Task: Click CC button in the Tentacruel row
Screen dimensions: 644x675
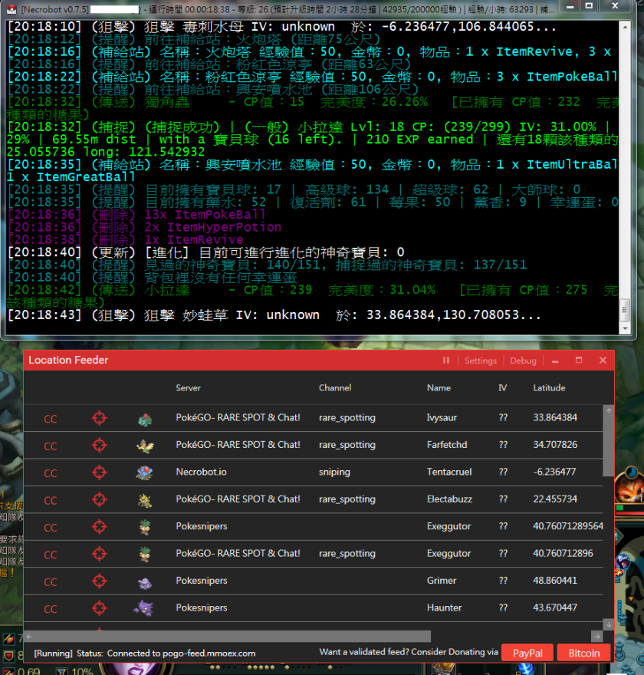Action: point(51,473)
